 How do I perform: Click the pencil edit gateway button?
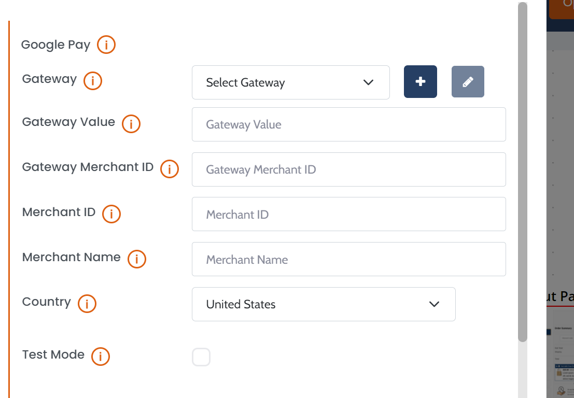coord(468,82)
